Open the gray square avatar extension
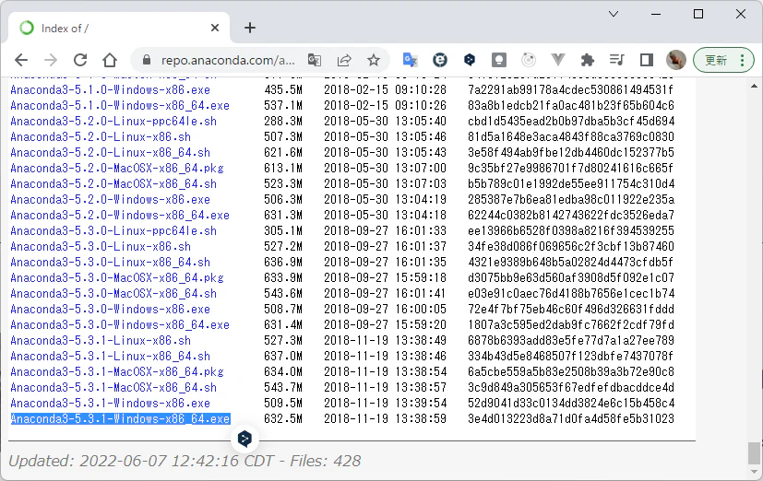The image size is (763, 481). (x=499, y=60)
